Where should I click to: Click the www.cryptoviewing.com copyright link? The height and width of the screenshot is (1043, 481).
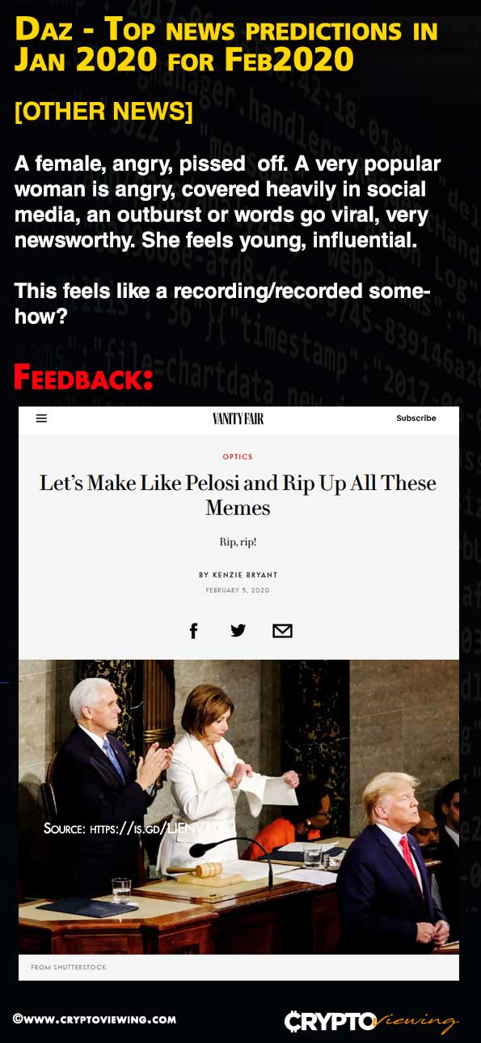pos(95,1020)
